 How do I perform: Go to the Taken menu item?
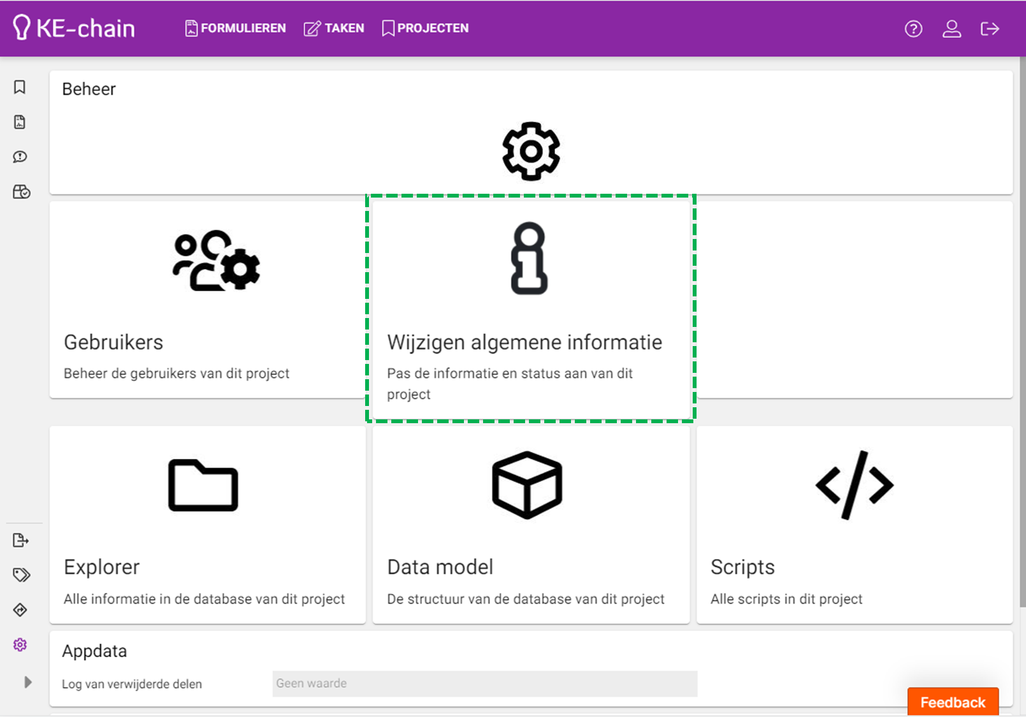(334, 28)
